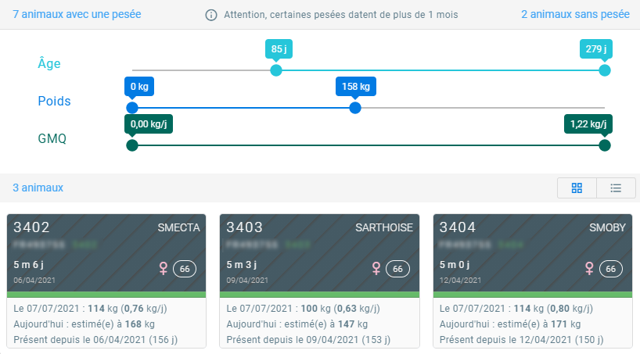Click breed badge 66 on SMECTA card
Screen dimensions: 640x354
pos(185,269)
